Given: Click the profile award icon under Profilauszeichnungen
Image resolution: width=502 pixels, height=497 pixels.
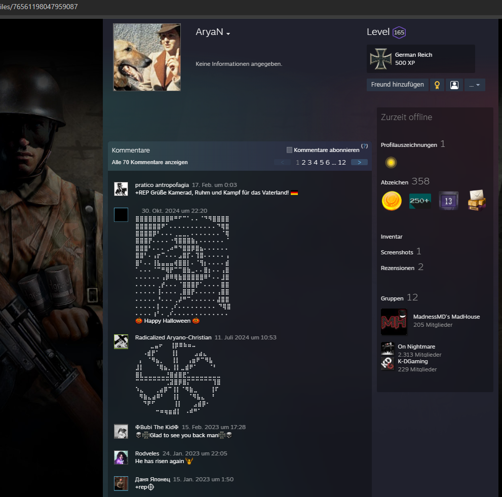Looking at the screenshot, I should (390, 162).
